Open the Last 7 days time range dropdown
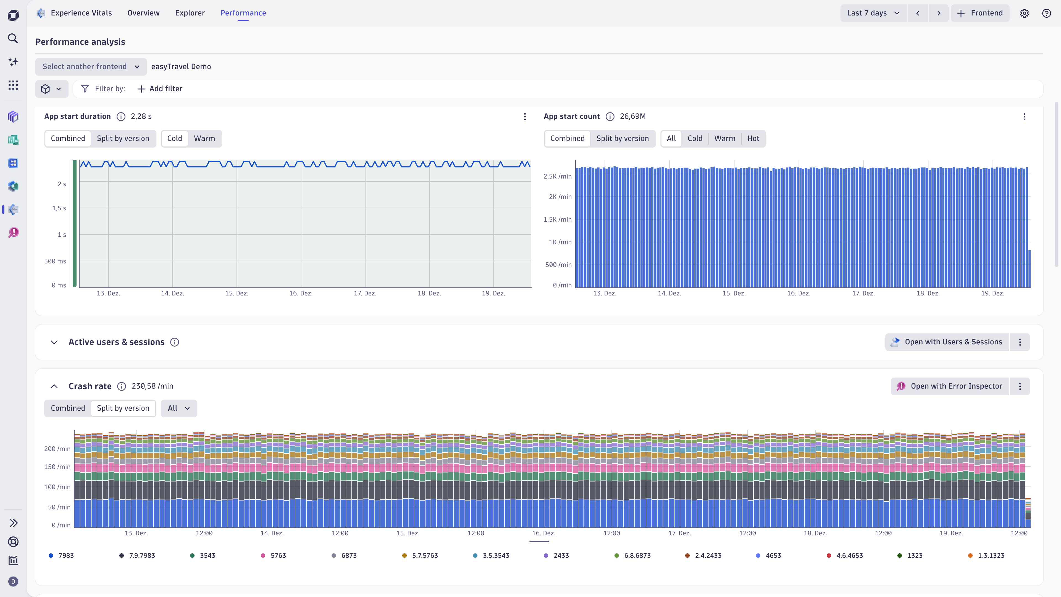Screen dimensions: 1061x597 point(873,13)
